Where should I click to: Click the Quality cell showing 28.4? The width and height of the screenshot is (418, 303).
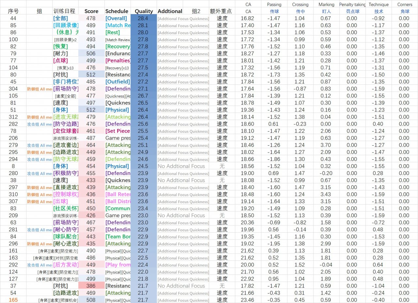coord(144,18)
